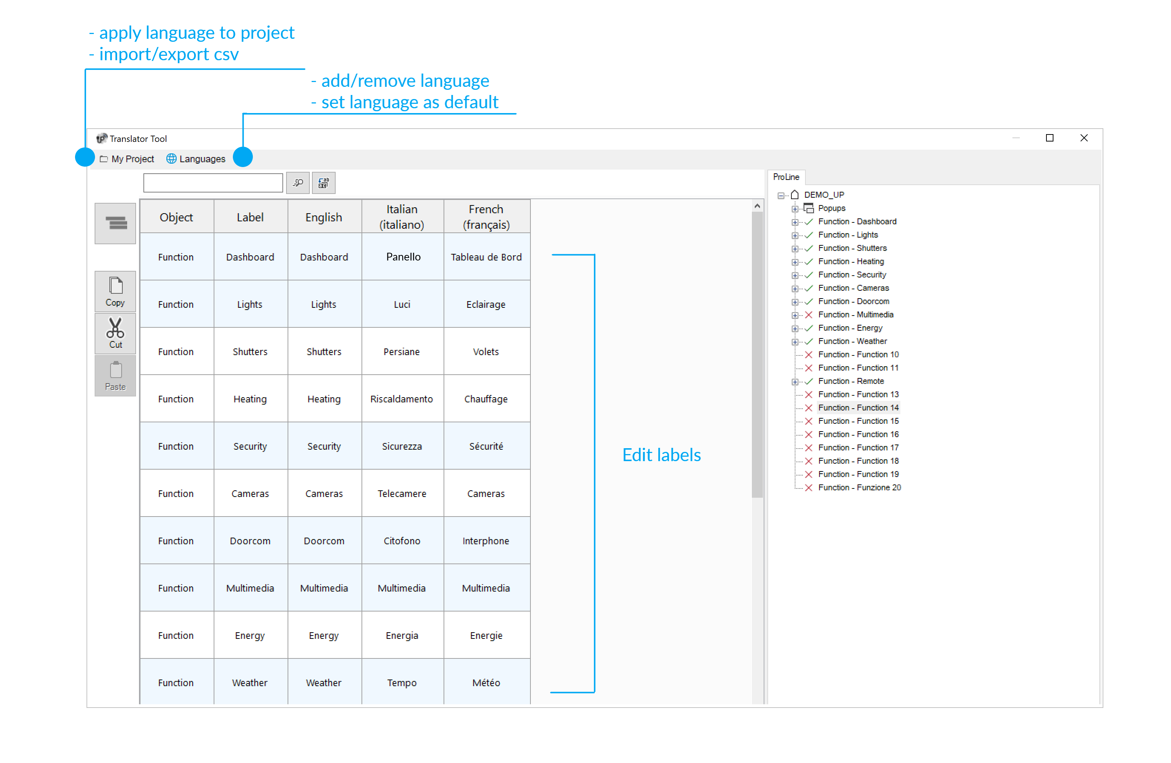Select tree item Function - Function 11
This screenshot has height=763, width=1171.
click(x=858, y=368)
